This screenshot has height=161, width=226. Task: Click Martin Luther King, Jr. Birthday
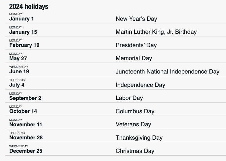156,32
